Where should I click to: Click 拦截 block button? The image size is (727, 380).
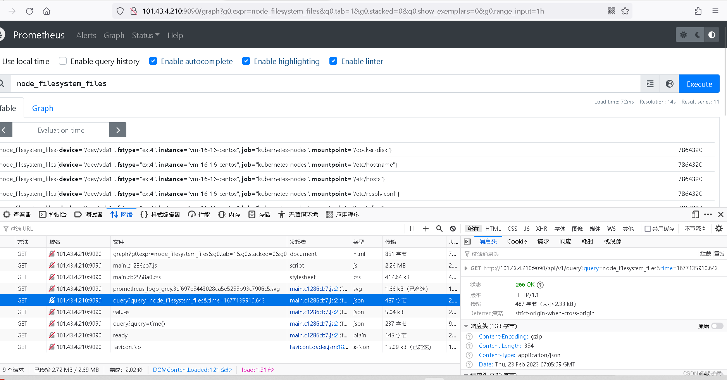point(705,254)
